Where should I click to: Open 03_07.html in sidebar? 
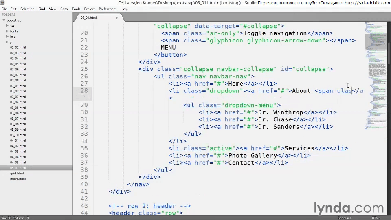point(18,119)
